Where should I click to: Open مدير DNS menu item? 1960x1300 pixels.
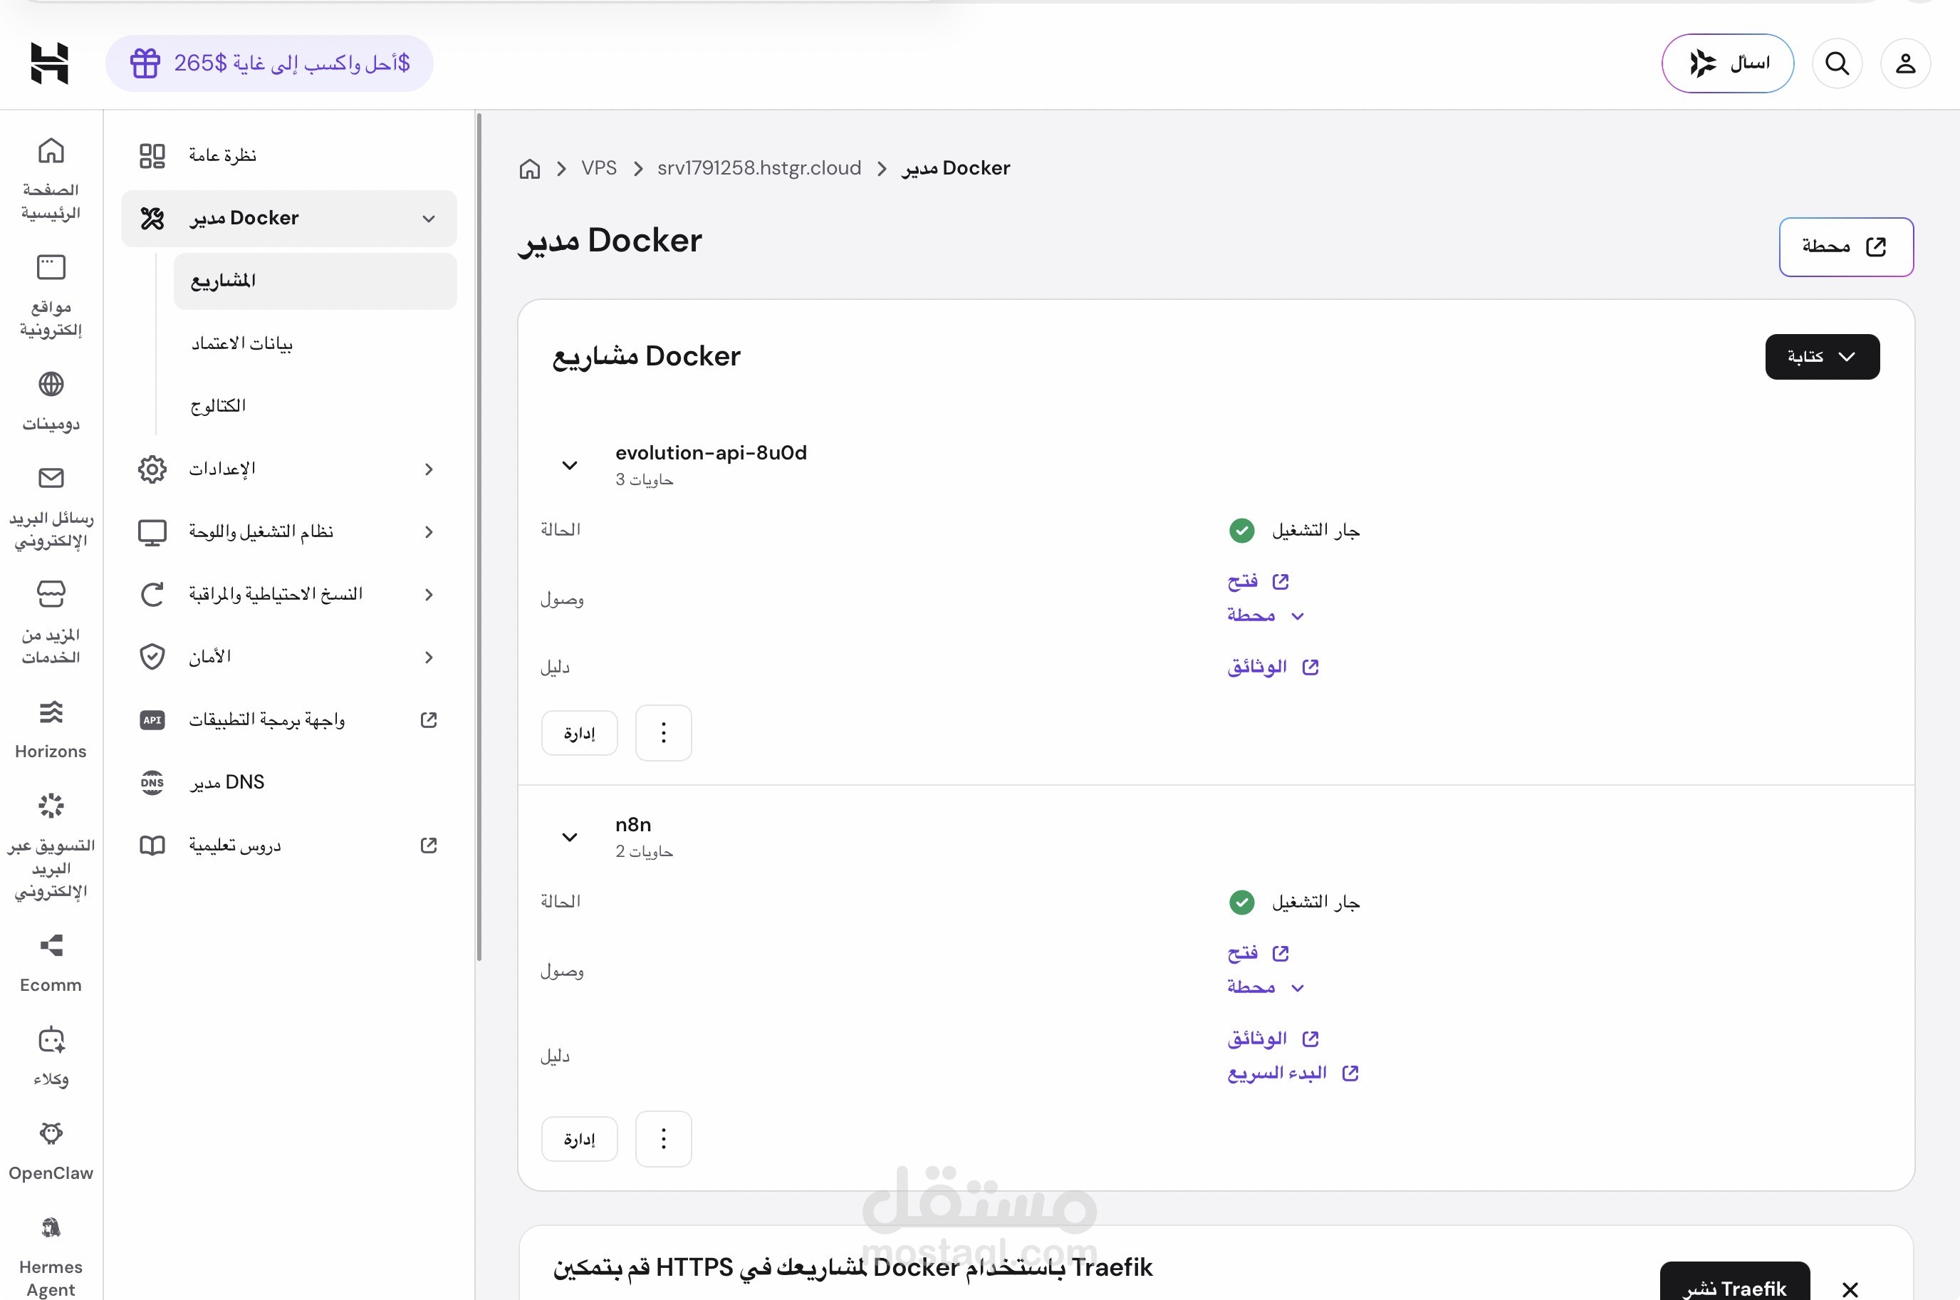pos(289,782)
